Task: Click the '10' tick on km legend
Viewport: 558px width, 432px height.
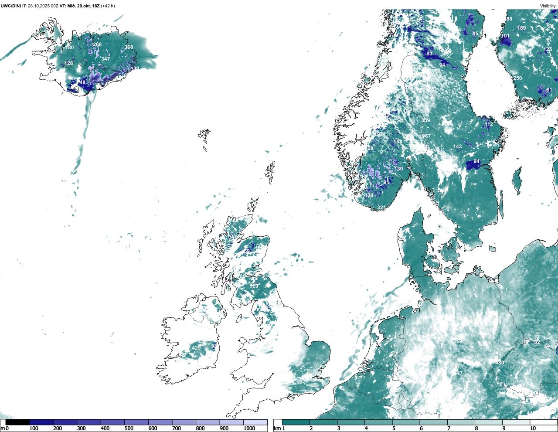Action: 533,429
